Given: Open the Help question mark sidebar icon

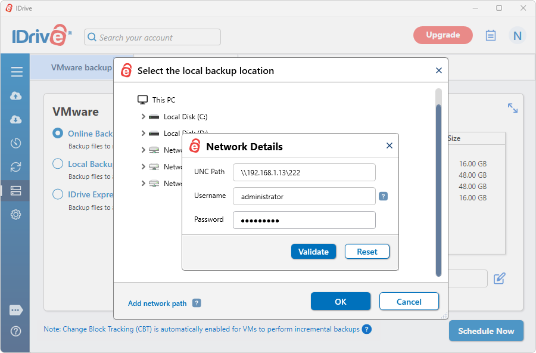Looking at the screenshot, I should pyautogui.click(x=15, y=332).
